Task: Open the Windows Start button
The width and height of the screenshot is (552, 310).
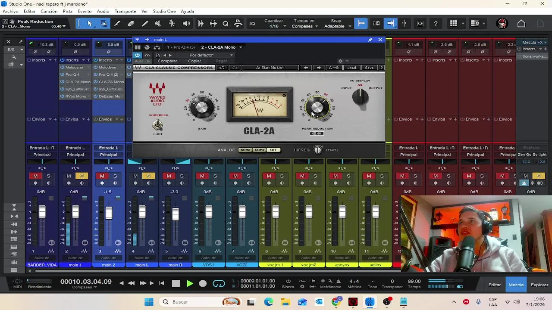Action: (149, 302)
